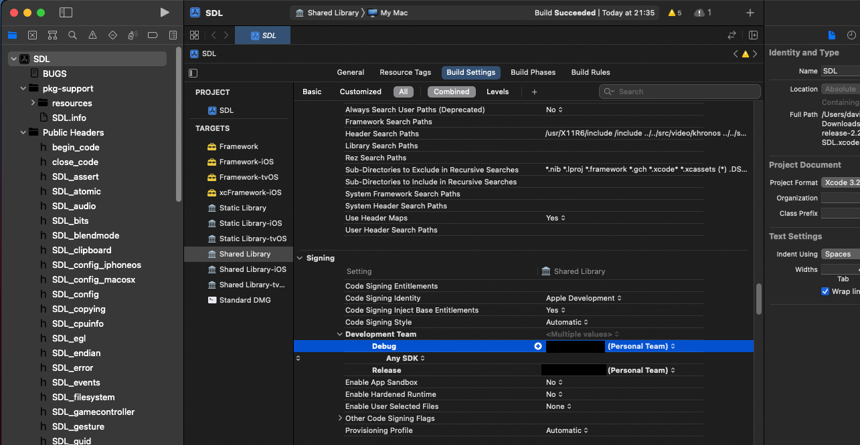Open the Issue navigator warning icon
Image resolution: width=860 pixels, height=445 pixels.
[x=92, y=35]
